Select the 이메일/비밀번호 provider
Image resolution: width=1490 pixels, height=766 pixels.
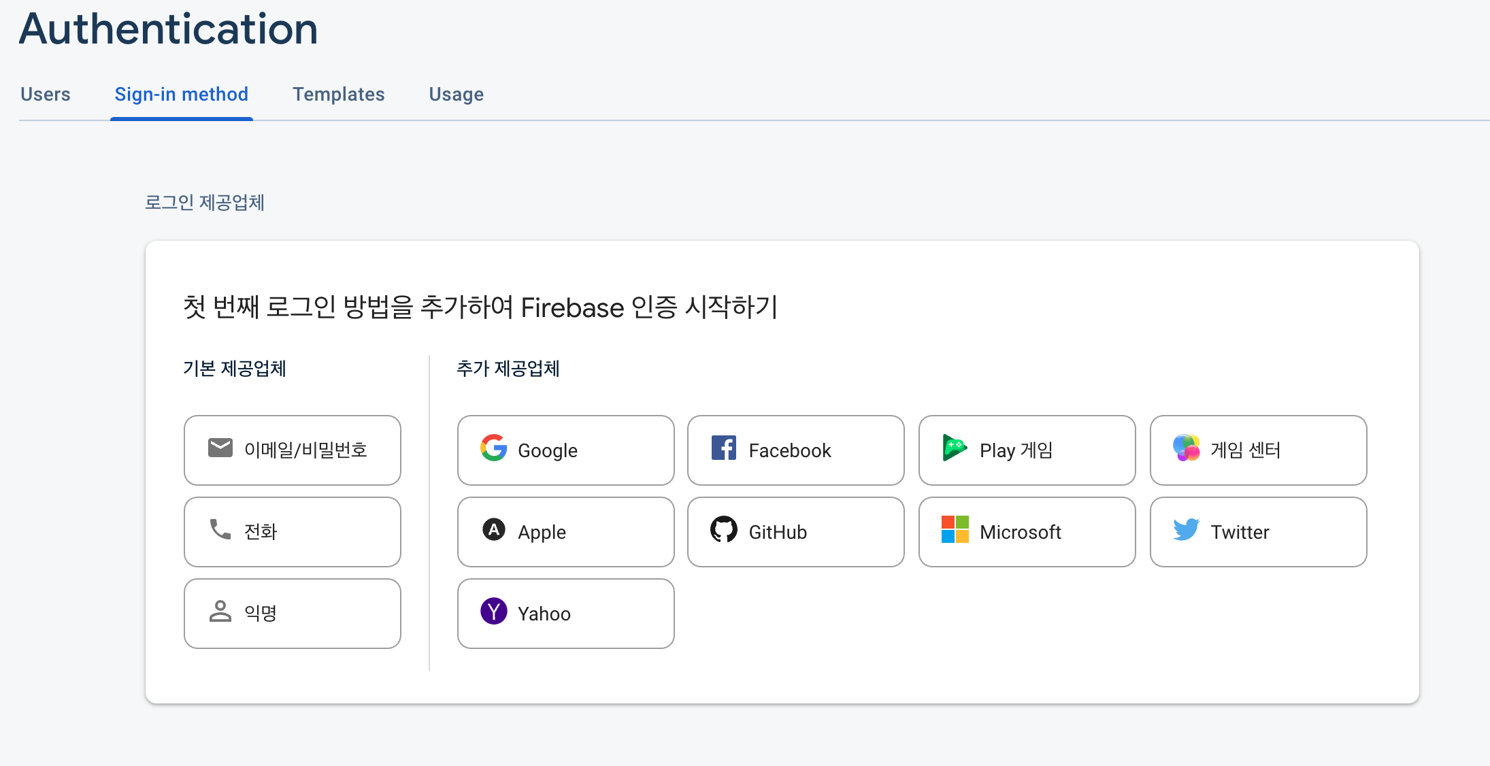click(x=292, y=450)
